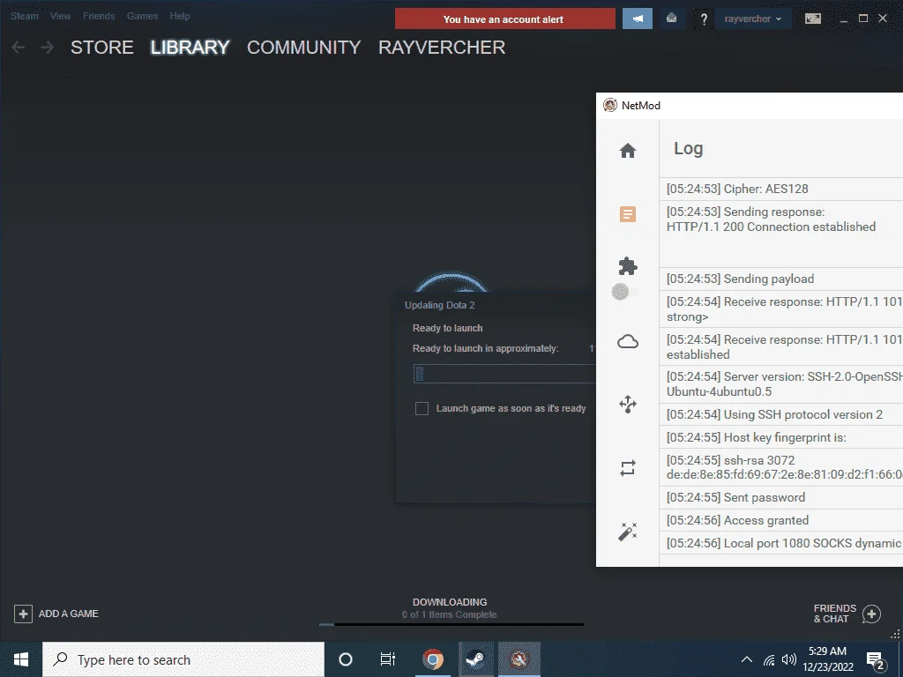Open the Help menu
The image size is (903, 677).
pyautogui.click(x=180, y=16)
